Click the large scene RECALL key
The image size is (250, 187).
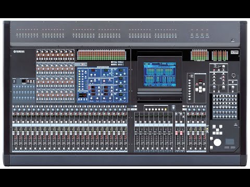pos(204,90)
